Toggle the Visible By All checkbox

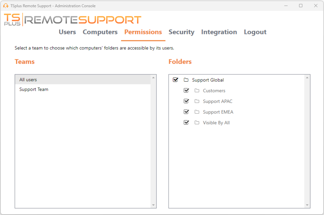pyautogui.click(x=186, y=122)
